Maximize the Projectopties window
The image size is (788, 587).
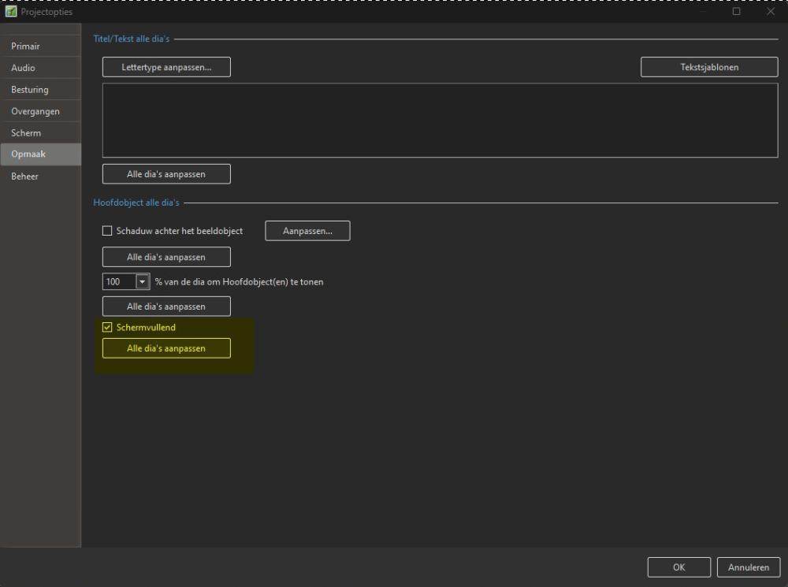[736, 11]
